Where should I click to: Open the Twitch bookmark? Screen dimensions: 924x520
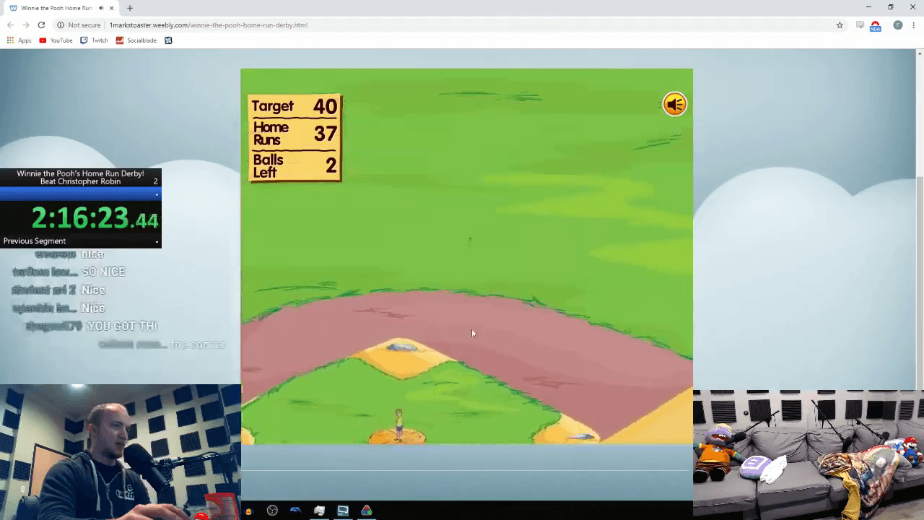(94, 40)
